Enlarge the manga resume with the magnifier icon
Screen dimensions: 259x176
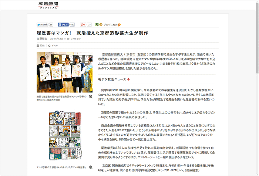pyautogui.click(x=91, y=167)
